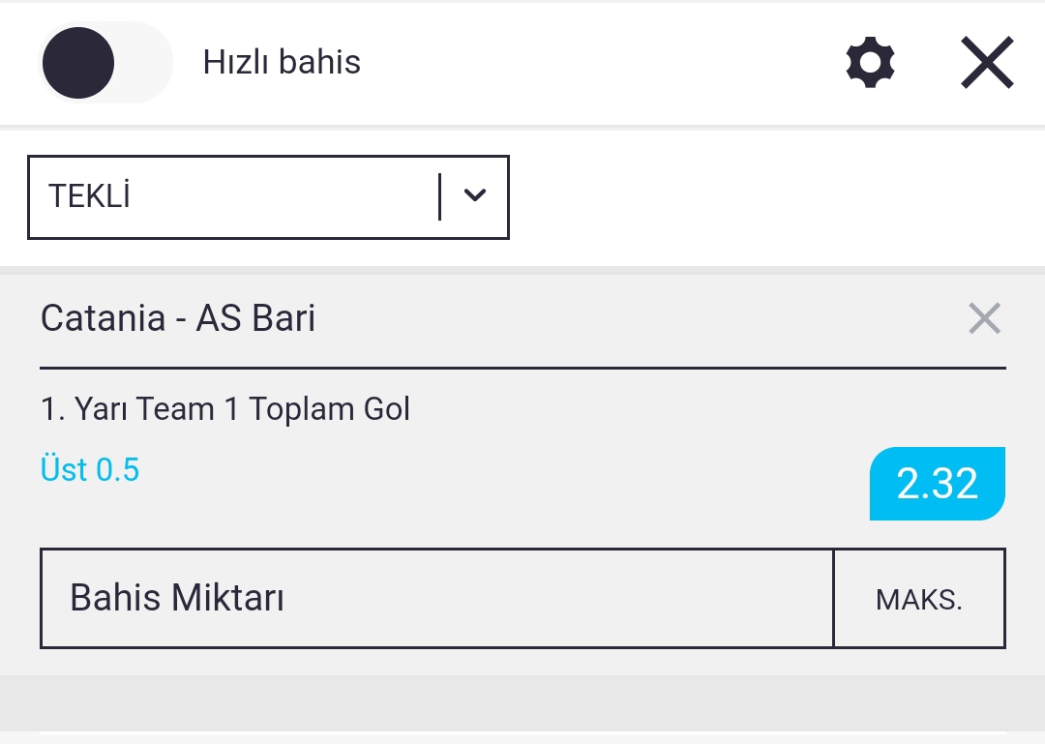Open the TEKLİ bet type dropdown
This screenshot has width=1045, height=744.
tap(269, 196)
